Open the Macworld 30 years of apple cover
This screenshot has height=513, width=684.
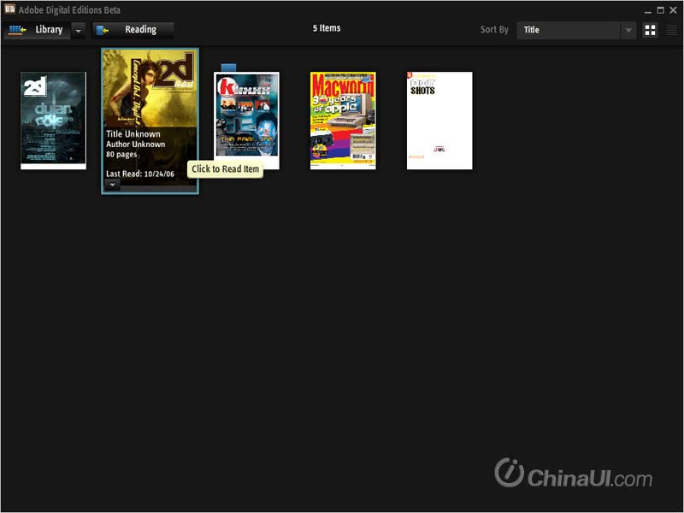[x=343, y=121]
